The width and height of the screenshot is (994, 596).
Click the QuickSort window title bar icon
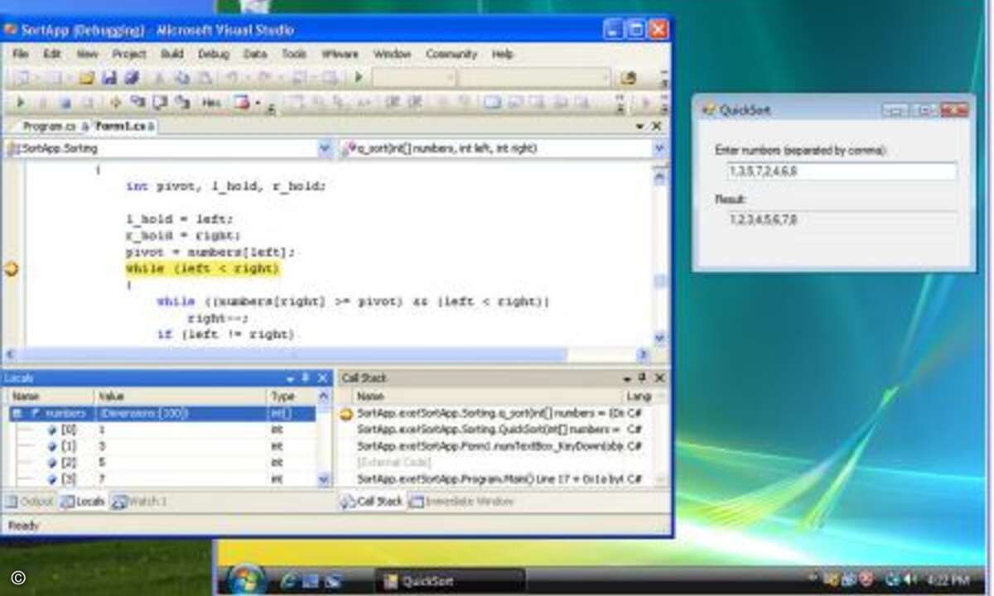(708, 110)
